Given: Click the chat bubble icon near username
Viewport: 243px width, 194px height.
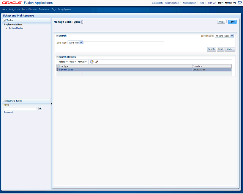Looking at the screenshot, I should point(240,3).
